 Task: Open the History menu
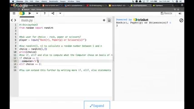coord(44,1)
